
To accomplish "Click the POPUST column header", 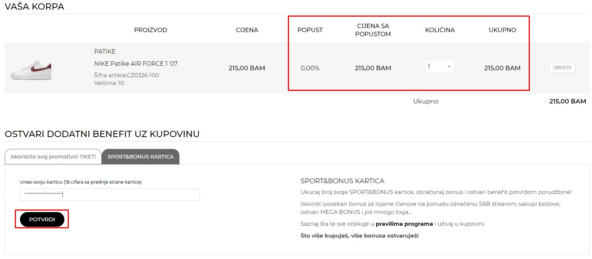I will [x=310, y=30].
